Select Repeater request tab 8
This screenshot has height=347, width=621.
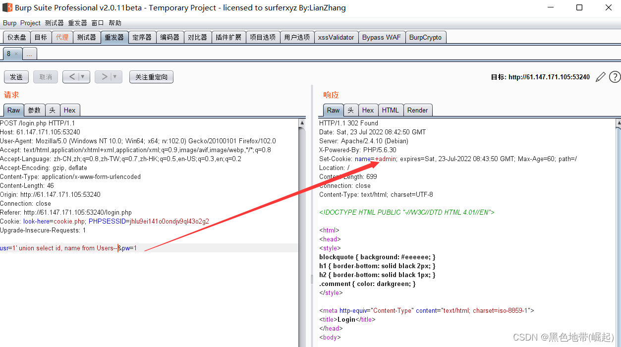click(9, 54)
